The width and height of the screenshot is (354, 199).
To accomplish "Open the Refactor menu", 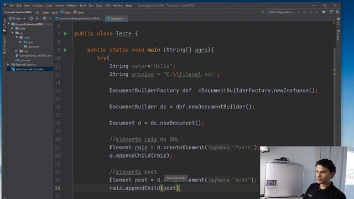I will [72, 6].
